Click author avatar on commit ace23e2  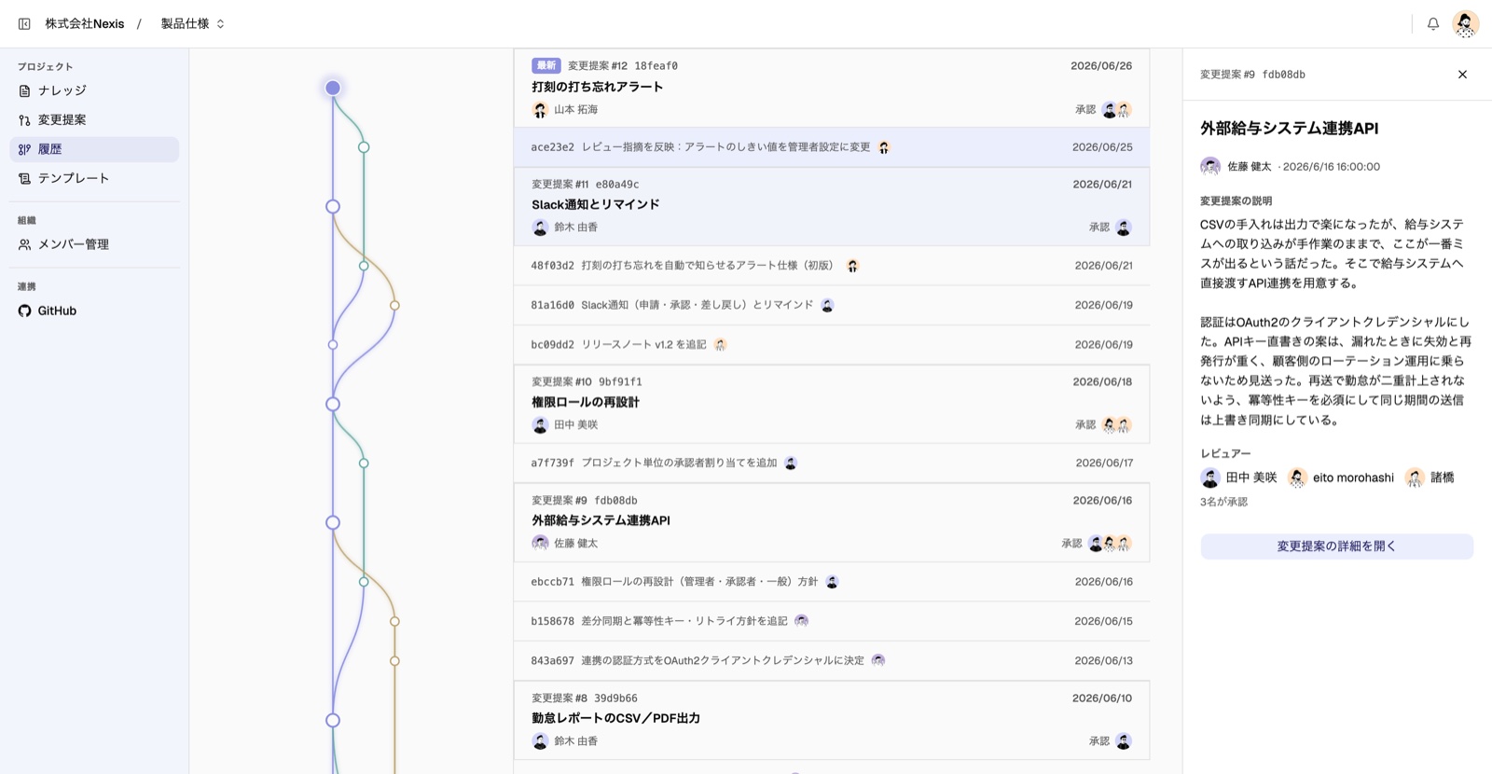click(x=884, y=147)
